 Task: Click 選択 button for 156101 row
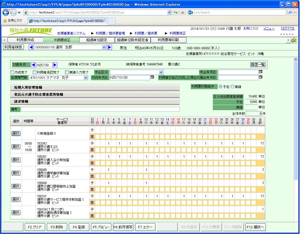click(16, 199)
